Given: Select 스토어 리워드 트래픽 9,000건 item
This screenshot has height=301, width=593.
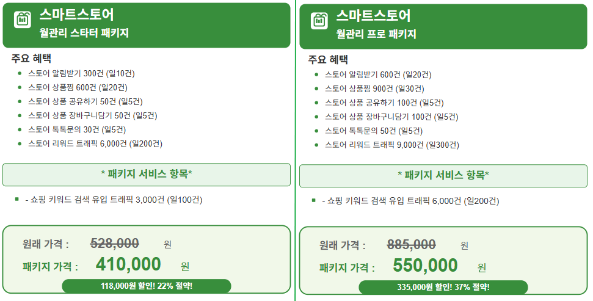Looking at the screenshot, I should [x=392, y=145].
